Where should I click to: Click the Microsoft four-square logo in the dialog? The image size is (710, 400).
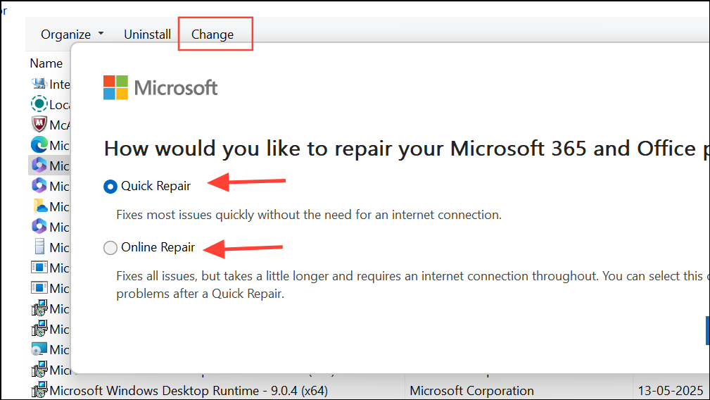pos(116,87)
